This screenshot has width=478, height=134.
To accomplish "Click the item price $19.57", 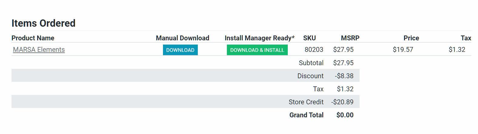I will 403,50.
